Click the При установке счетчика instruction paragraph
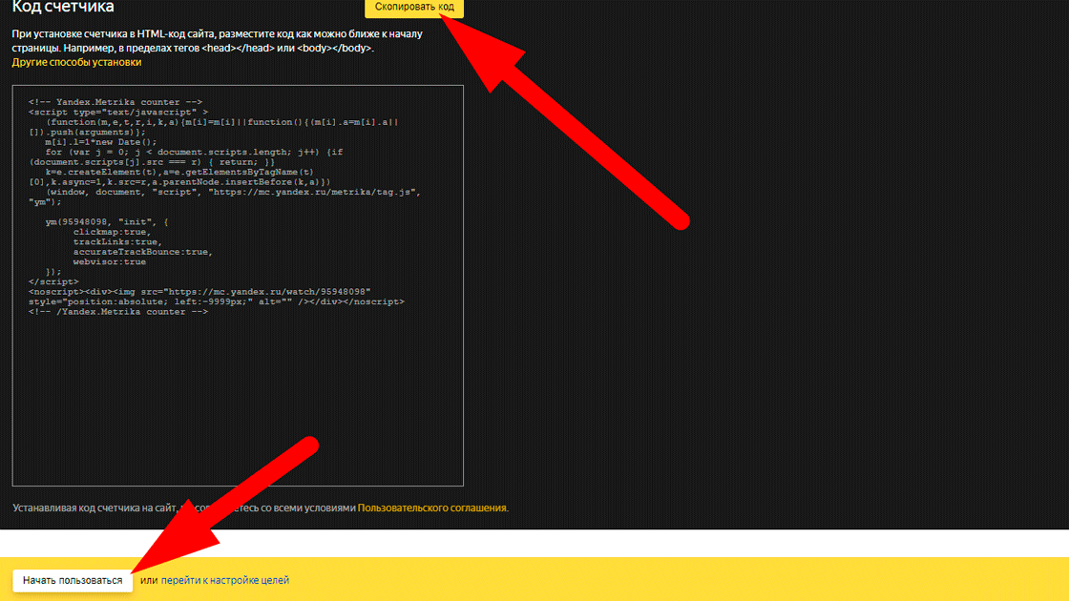 coord(217,41)
